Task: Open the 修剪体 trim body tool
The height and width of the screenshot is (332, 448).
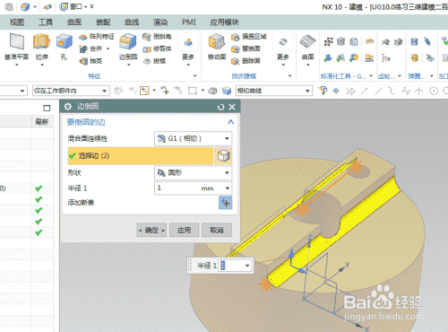Action: (157, 48)
